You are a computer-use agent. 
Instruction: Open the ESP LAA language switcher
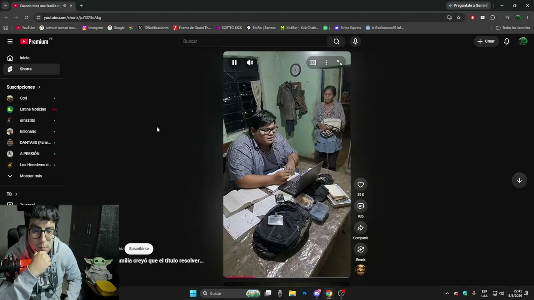point(484,293)
